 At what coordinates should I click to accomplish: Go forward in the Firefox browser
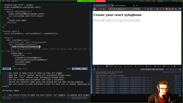point(98,9)
